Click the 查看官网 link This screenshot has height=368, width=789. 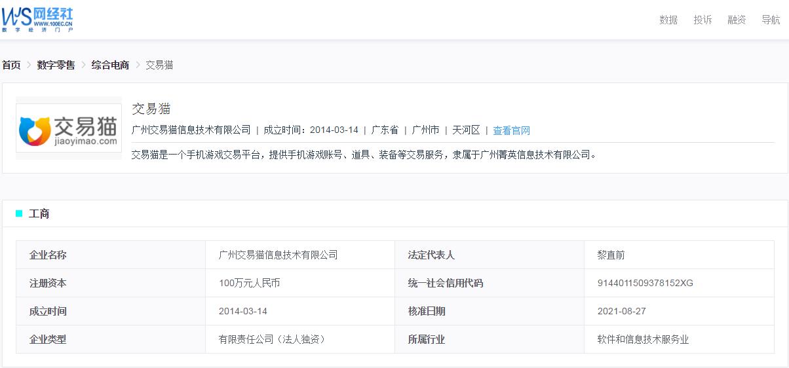(511, 130)
